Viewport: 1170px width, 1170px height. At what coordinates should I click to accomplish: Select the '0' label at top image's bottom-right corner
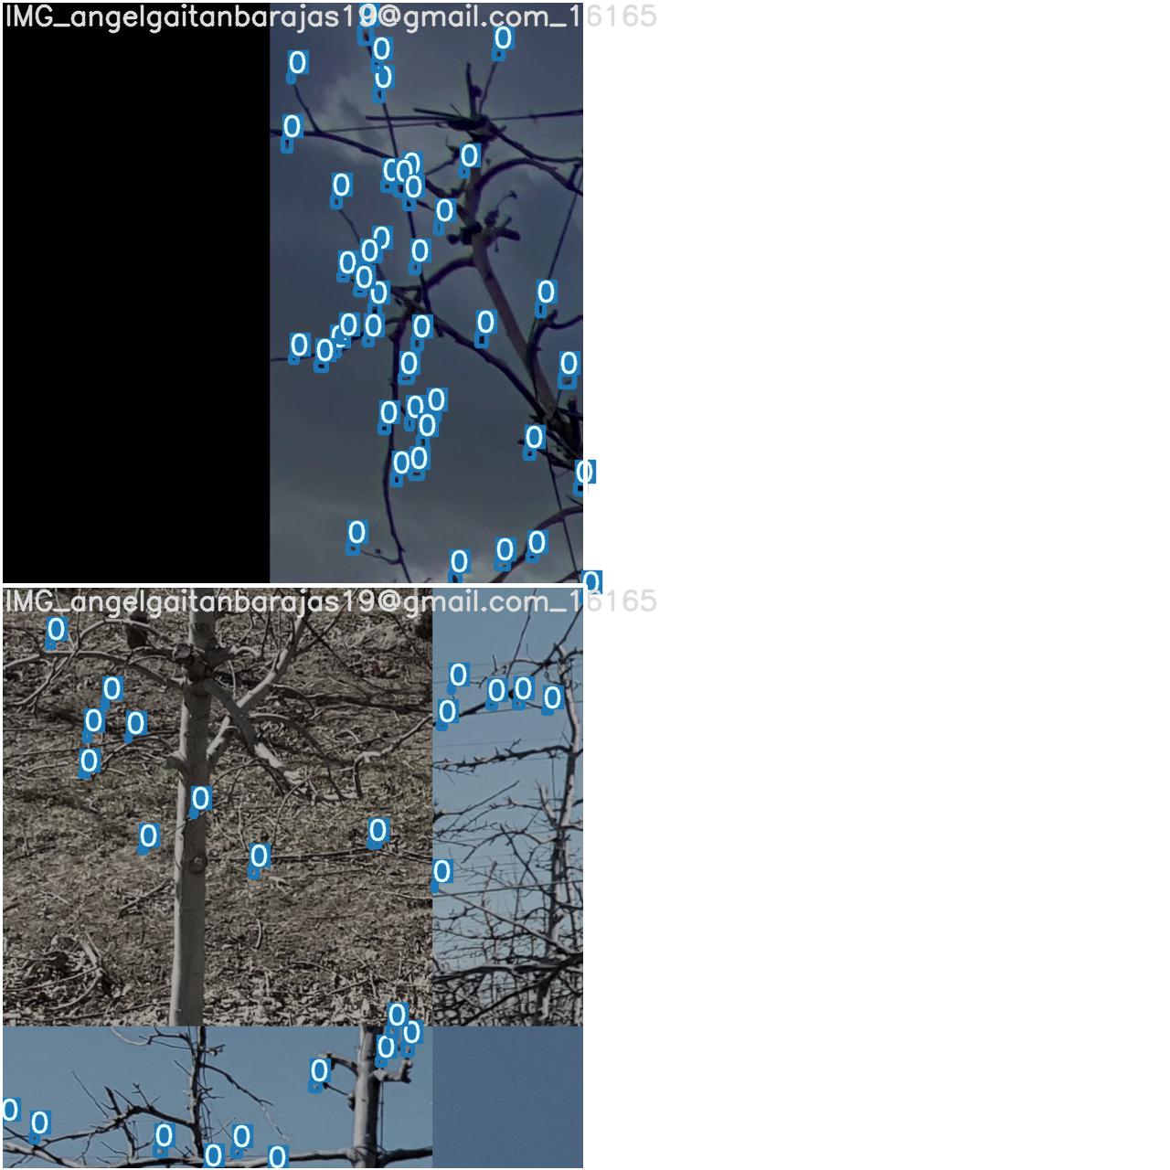pos(591,582)
